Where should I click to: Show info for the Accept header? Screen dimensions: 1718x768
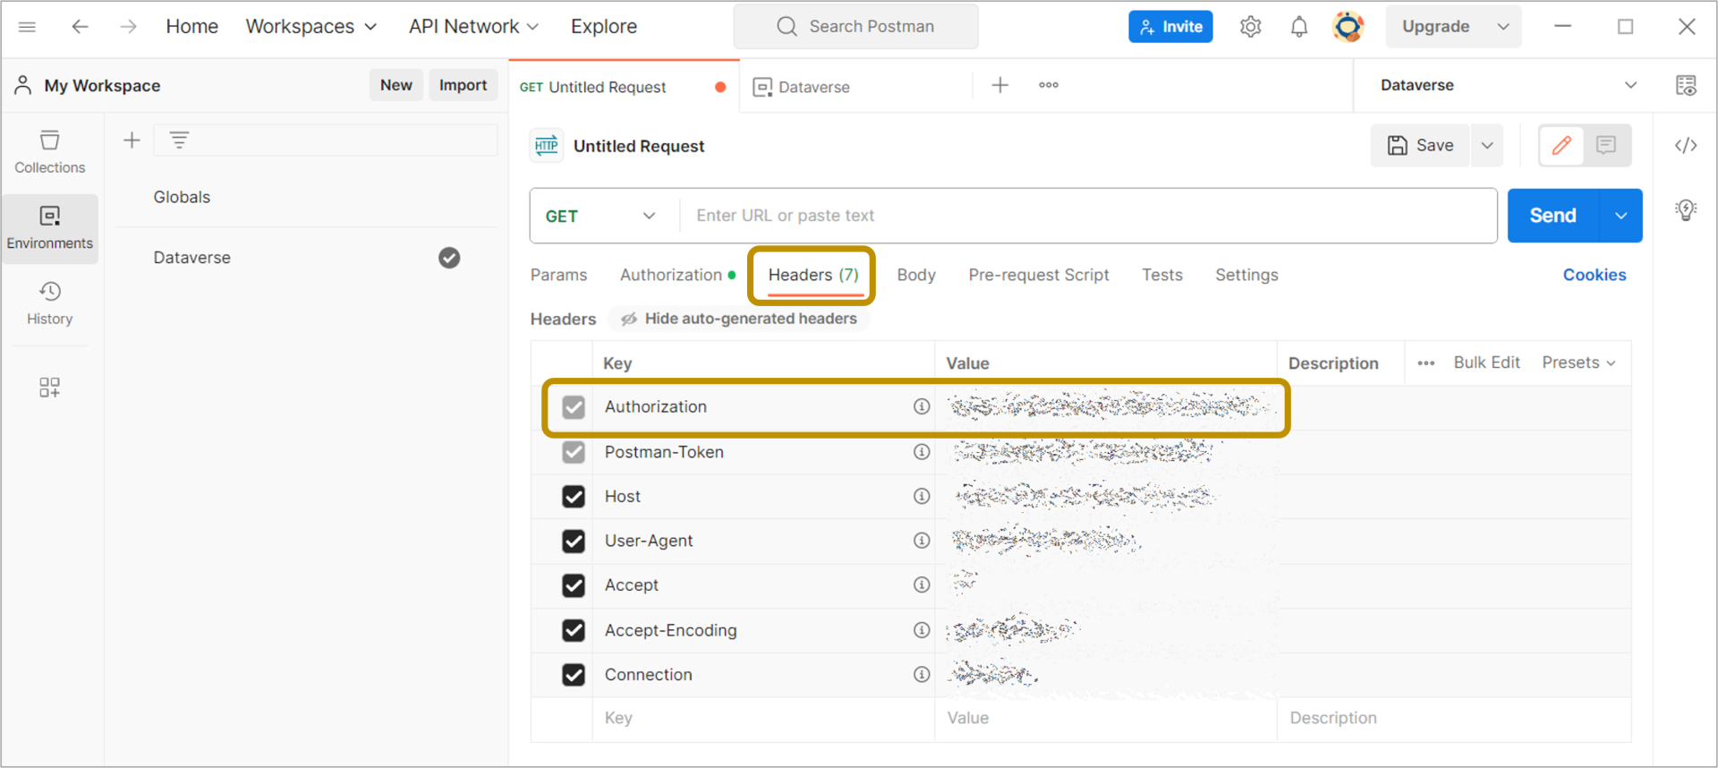(922, 585)
